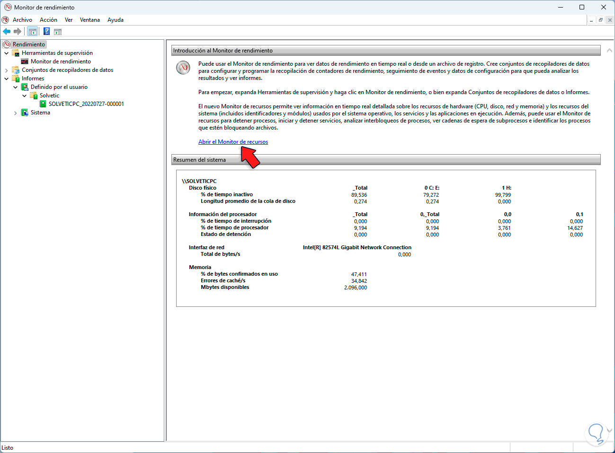The width and height of the screenshot is (615, 453).
Task: Expand the Conjuntos de recopiladores de datos node
Action: 6,70
